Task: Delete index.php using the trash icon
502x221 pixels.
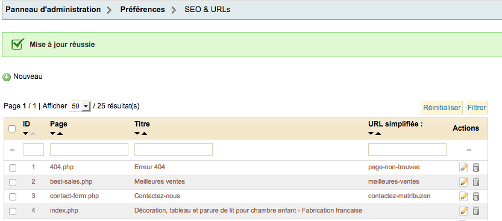Action: tap(476, 210)
